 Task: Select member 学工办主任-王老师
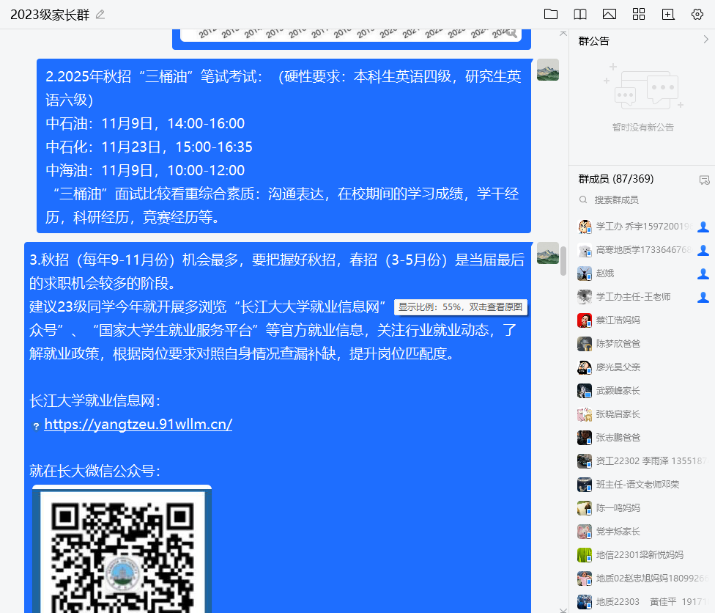[x=633, y=297]
